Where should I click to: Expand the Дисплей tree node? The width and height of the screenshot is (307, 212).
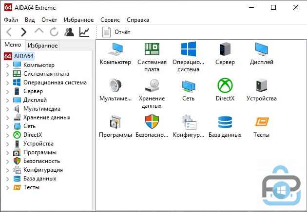7,100
